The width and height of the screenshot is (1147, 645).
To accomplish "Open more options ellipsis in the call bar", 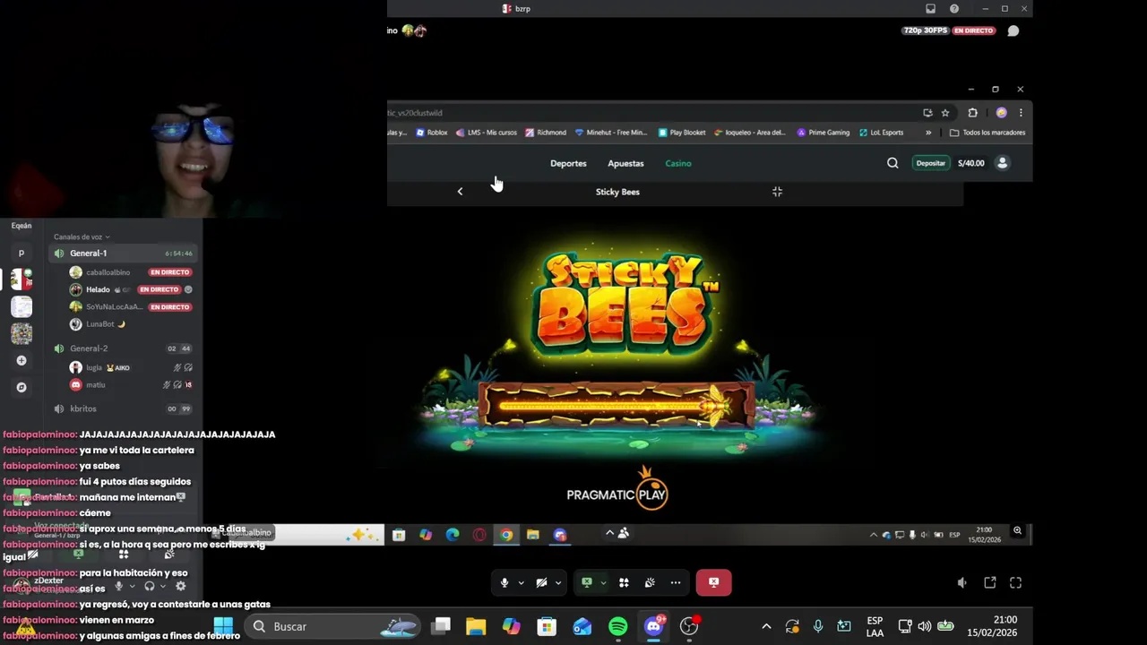I will pos(676,582).
